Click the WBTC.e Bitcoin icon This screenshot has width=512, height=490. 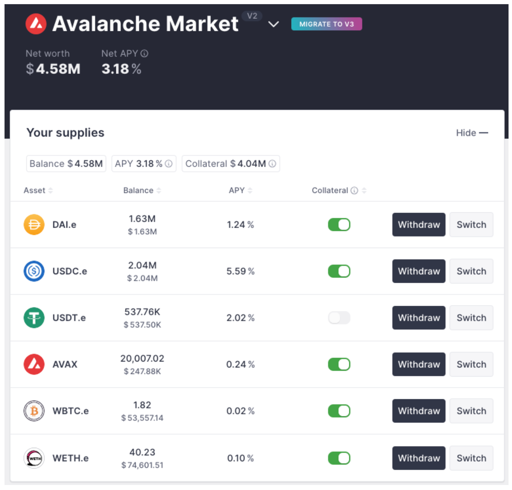click(34, 411)
